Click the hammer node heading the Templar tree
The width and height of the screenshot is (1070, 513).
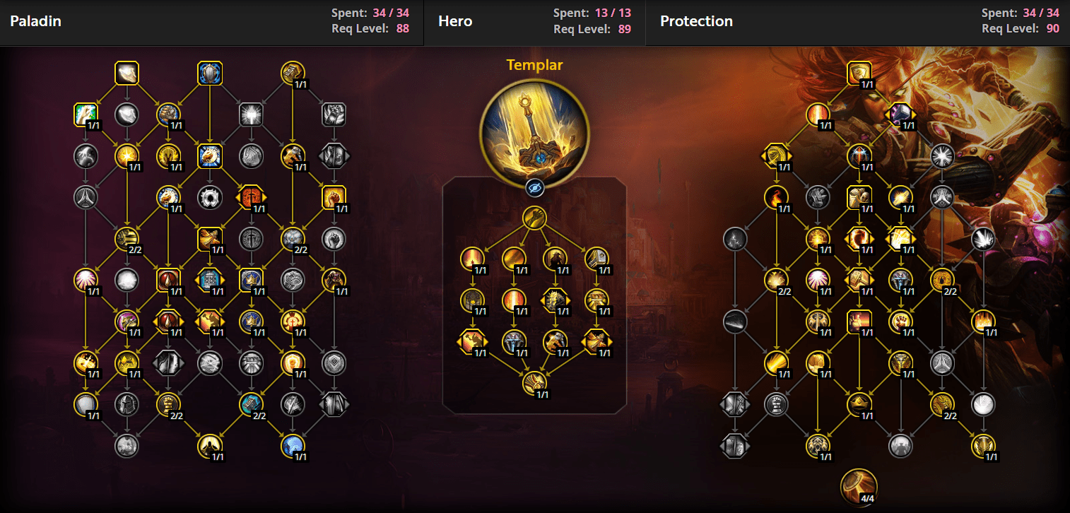click(534, 218)
